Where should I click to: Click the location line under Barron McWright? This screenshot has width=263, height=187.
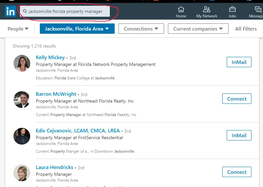click(x=57, y=107)
